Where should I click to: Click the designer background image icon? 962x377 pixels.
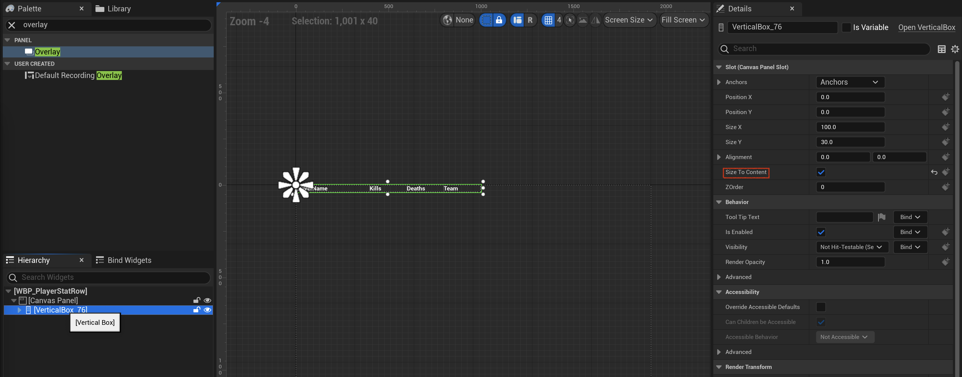pos(583,20)
